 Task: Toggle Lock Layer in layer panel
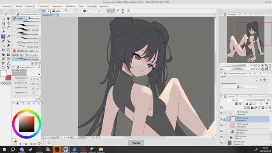tap(247, 104)
